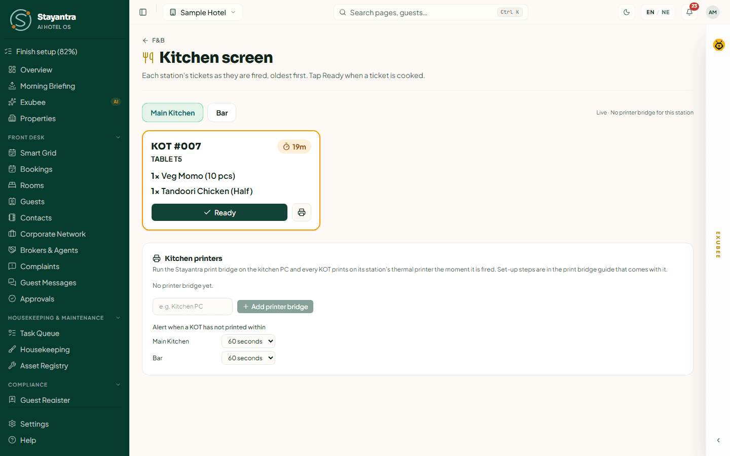Open Approvals page
This screenshot has width=730, height=456.
click(64, 299)
